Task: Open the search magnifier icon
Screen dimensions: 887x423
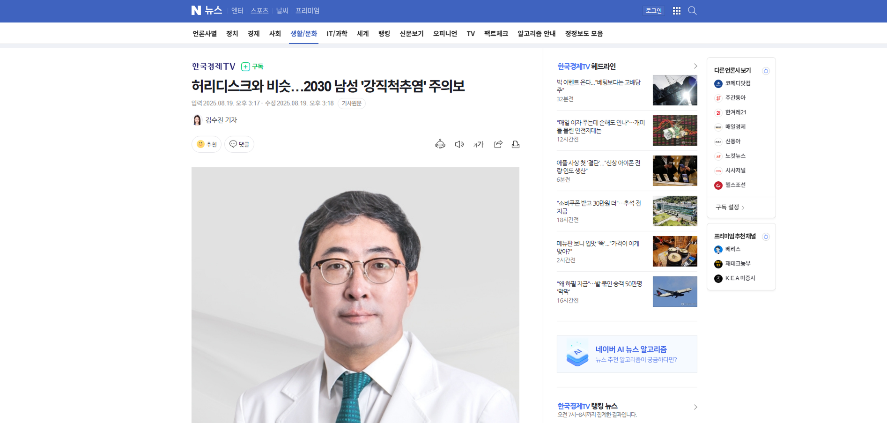Action: click(692, 11)
